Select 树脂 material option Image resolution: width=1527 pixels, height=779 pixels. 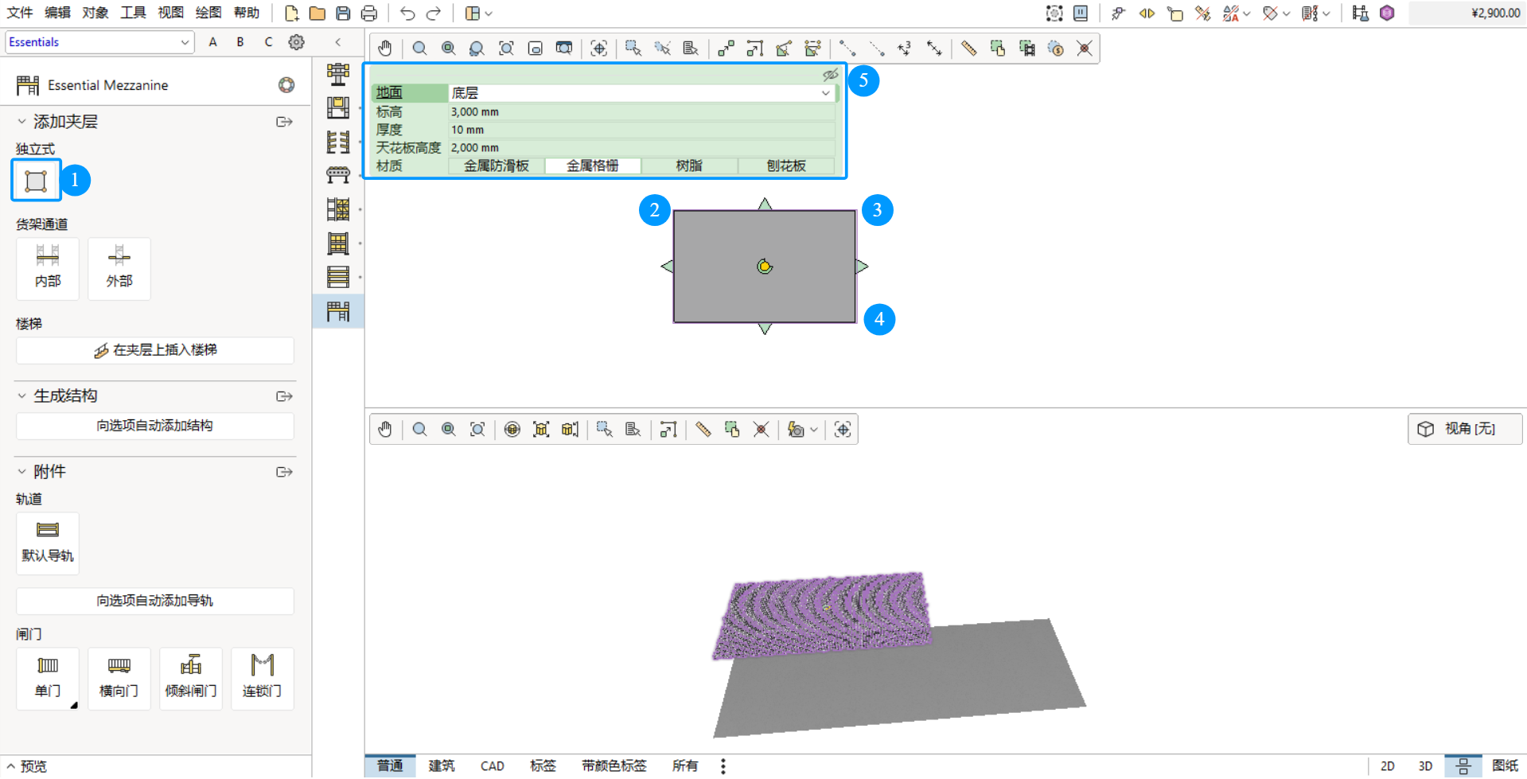coord(689,166)
